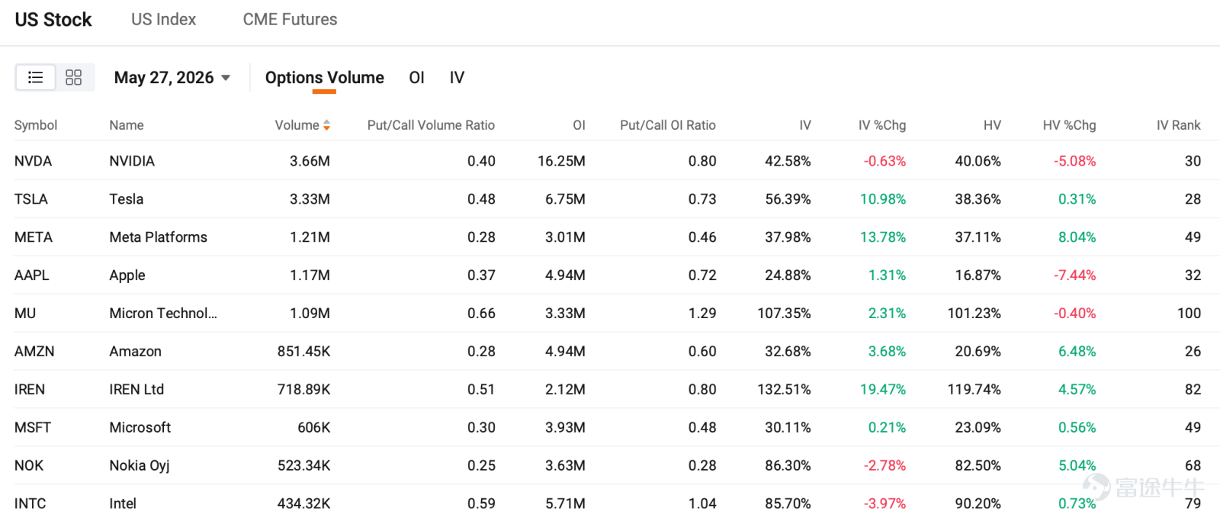The width and height of the screenshot is (1220, 515).
Task: Switch to list view layout
Action: tap(36, 77)
